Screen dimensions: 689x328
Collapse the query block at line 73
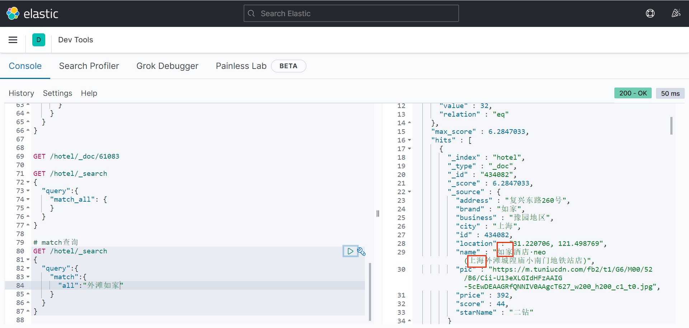pos(28,191)
